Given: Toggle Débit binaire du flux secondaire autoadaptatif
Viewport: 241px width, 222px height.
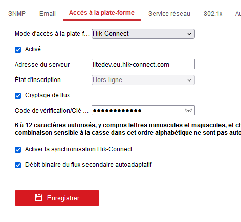Looking at the screenshot, I should click(18, 165).
